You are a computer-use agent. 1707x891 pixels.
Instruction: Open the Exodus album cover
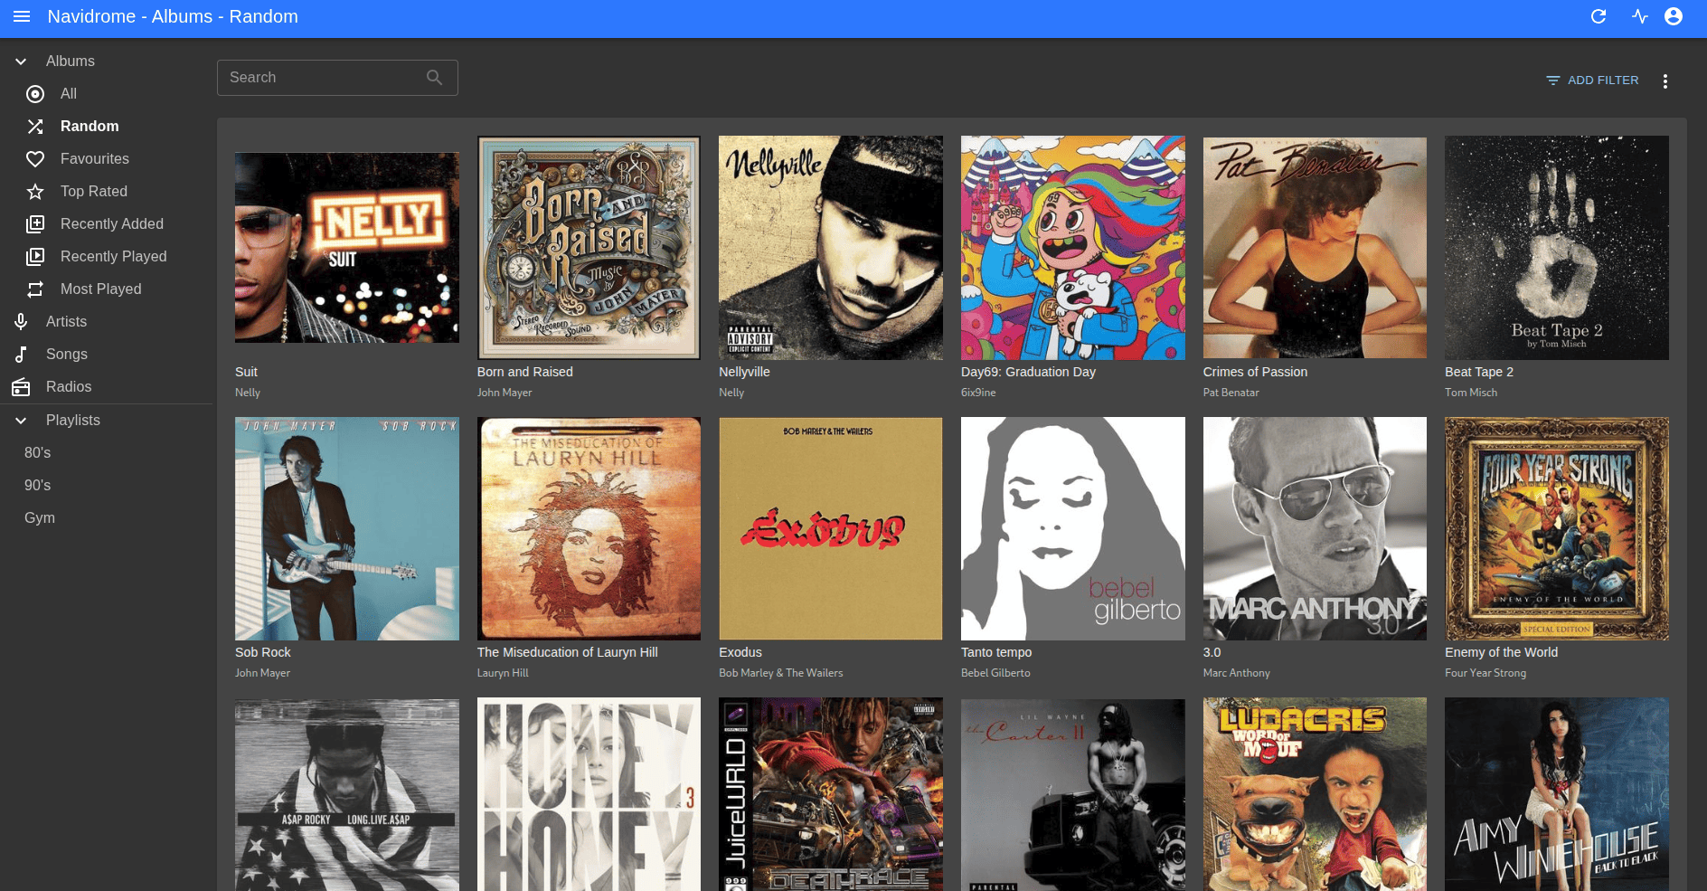(831, 528)
